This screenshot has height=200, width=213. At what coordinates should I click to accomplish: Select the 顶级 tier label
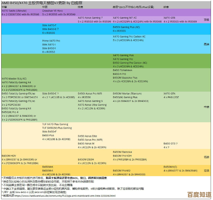pos(206,20)
